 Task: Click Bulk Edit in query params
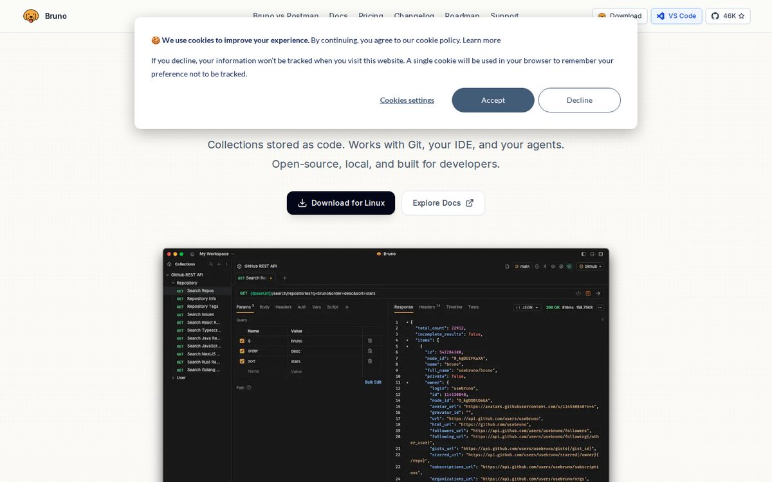pos(373,382)
